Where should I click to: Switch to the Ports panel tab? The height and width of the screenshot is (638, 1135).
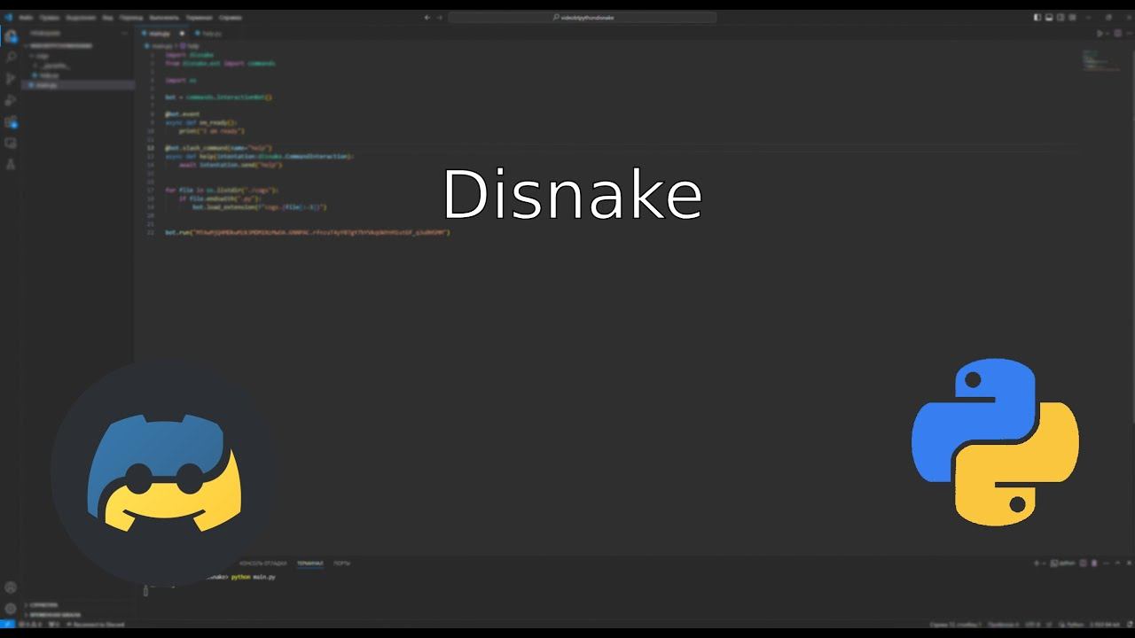click(341, 564)
